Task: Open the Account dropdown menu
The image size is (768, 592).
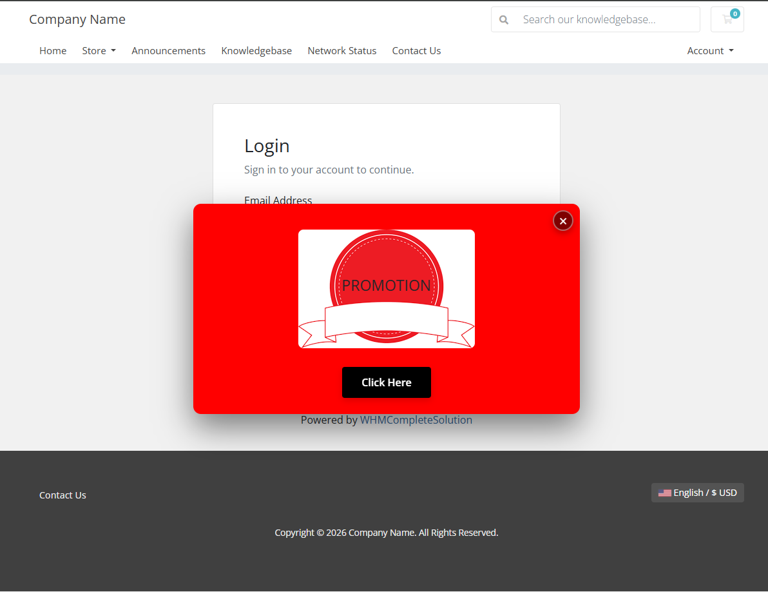Action: coord(710,51)
